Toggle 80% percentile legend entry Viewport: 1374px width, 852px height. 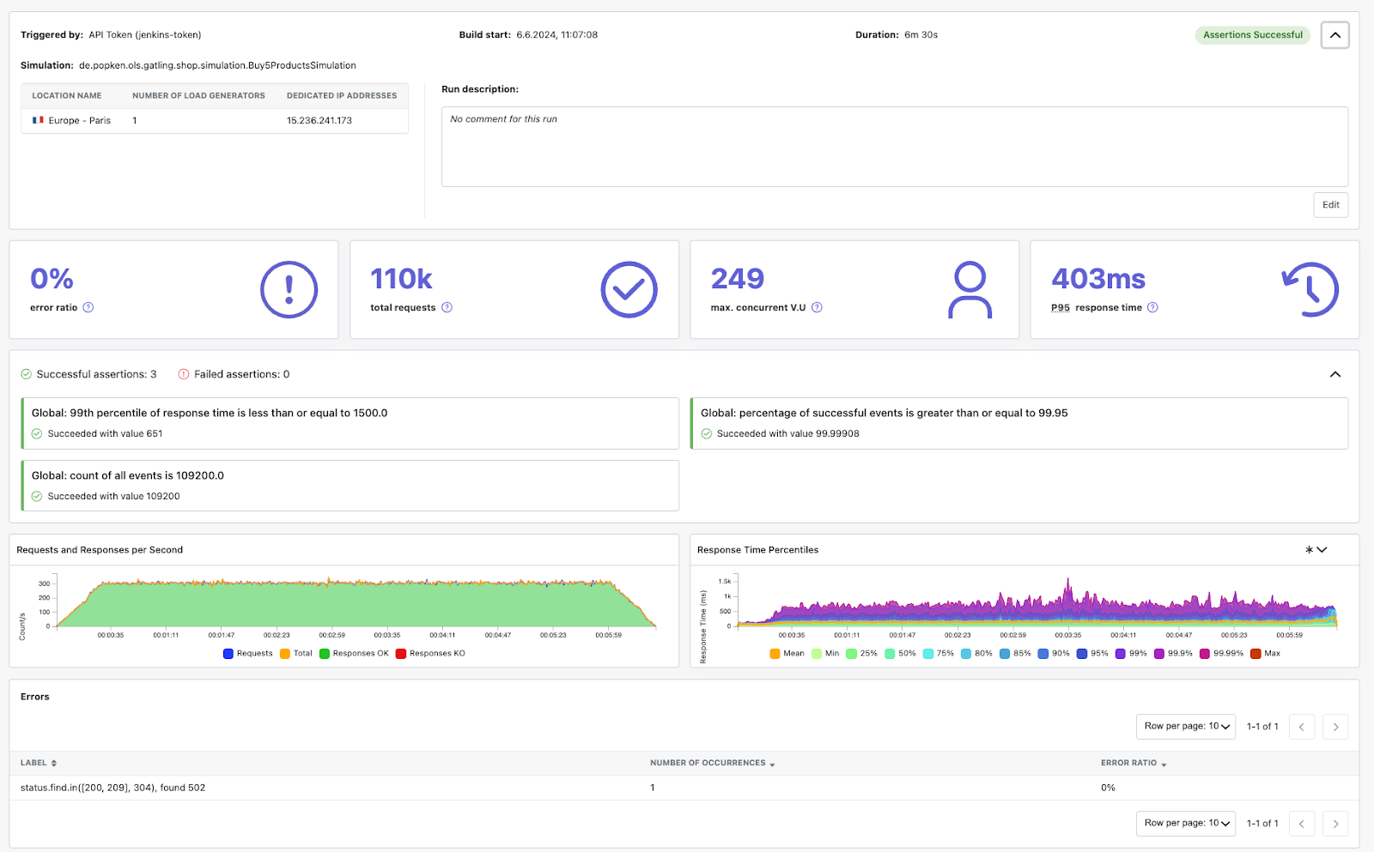tap(976, 654)
